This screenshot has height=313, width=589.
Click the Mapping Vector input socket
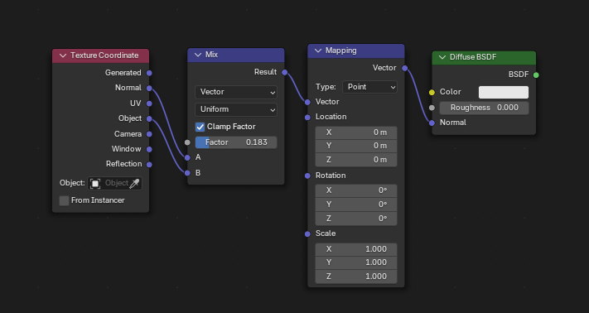[307, 102]
